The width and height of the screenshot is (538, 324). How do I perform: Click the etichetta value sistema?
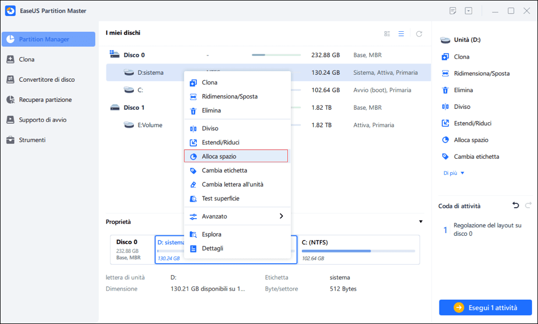[339, 277]
